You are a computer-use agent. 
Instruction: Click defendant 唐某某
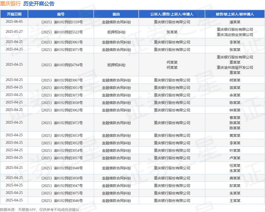(235, 178)
